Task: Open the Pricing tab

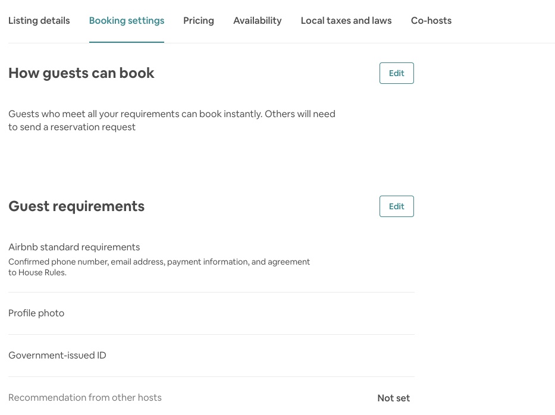Action: click(198, 21)
